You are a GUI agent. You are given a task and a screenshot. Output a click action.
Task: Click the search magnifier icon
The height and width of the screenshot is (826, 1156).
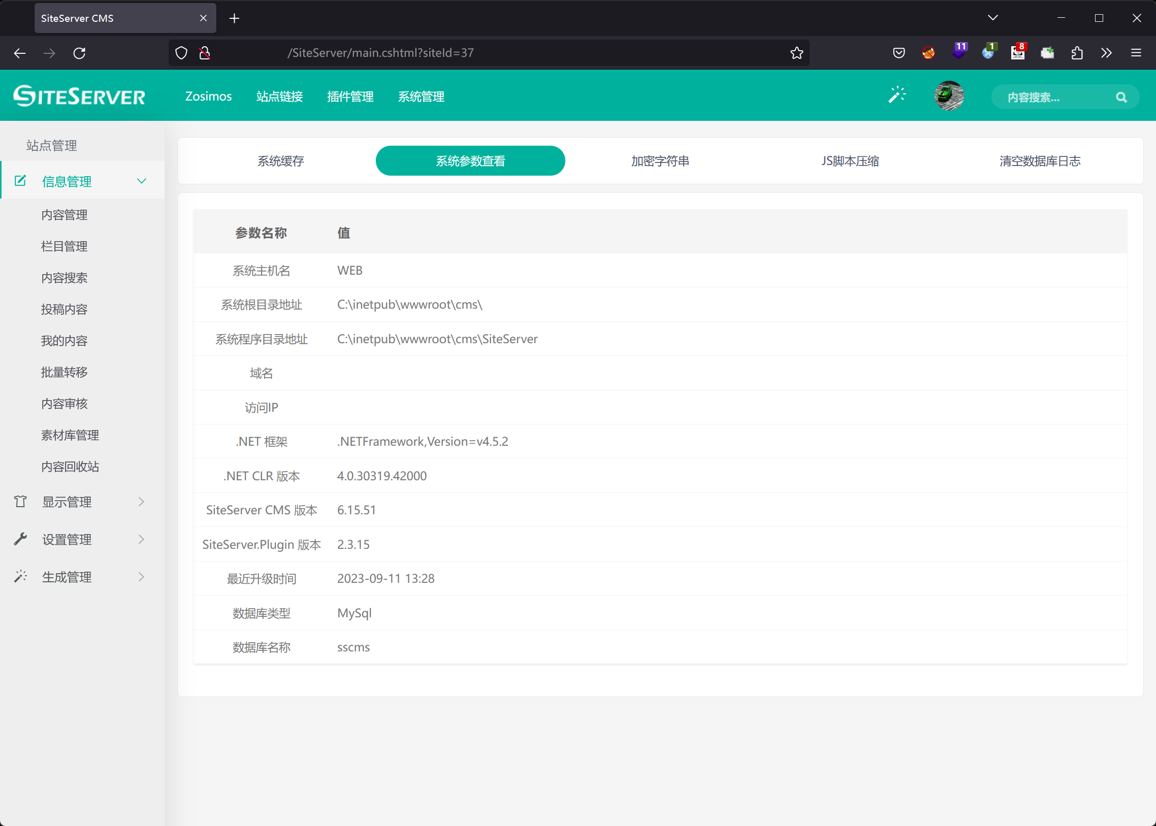click(x=1121, y=97)
